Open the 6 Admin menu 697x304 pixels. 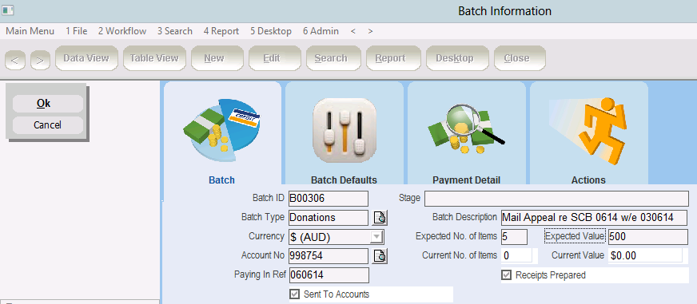(x=321, y=31)
